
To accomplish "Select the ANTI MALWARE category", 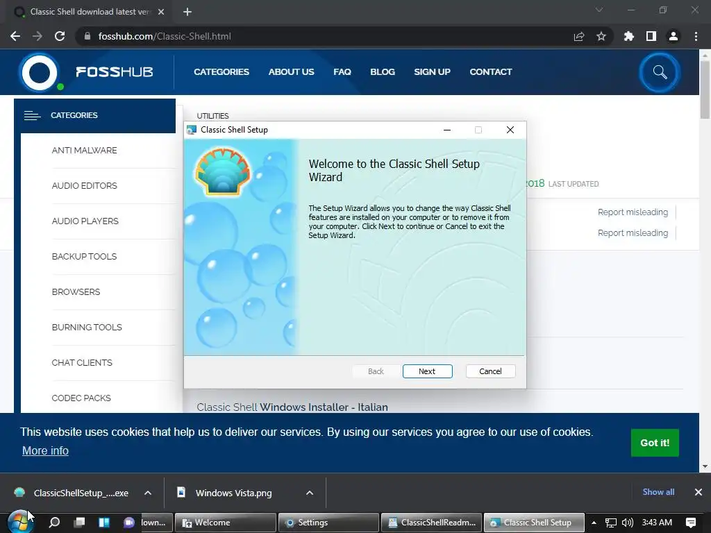I will click(84, 151).
